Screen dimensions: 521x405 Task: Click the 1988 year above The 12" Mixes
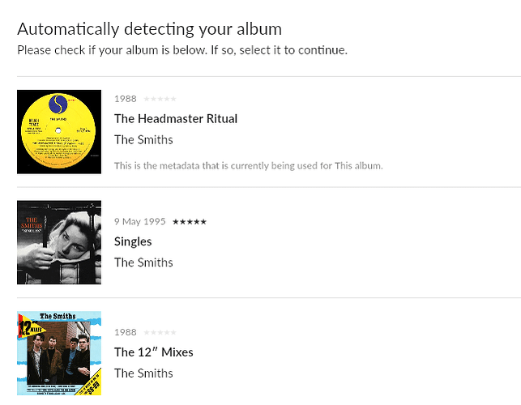click(x=126, y=332)
